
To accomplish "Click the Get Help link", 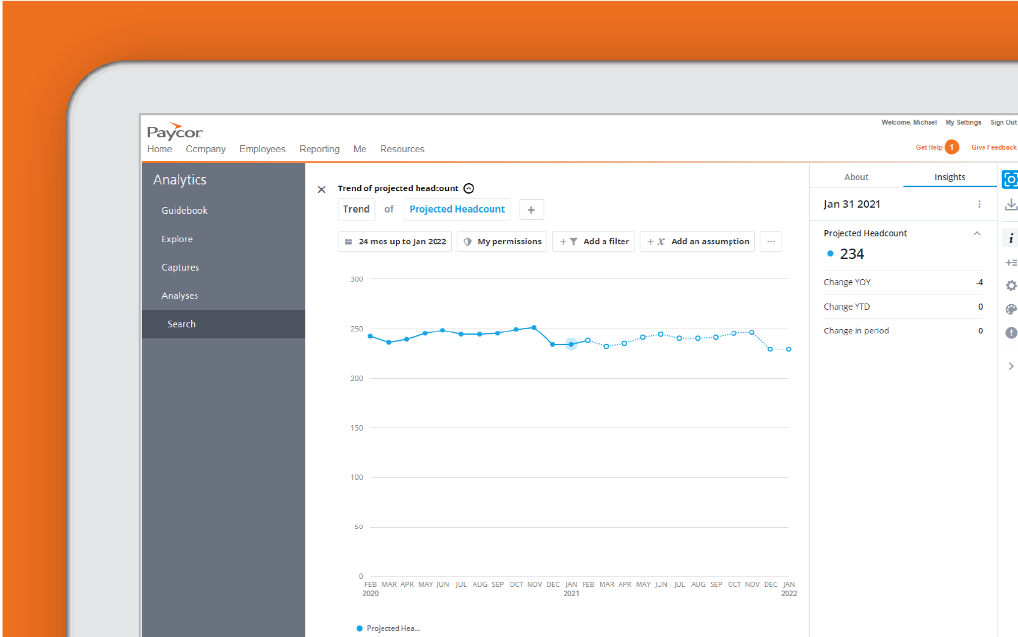I will pyautogui.click(x=929, y=147).
